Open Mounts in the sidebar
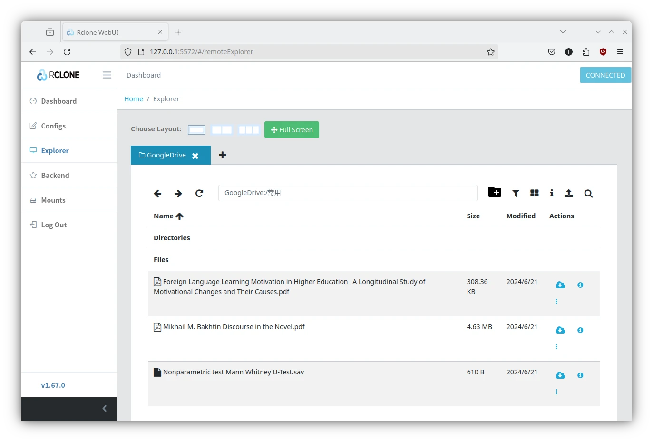653x442 pixels. click(69, 200)
